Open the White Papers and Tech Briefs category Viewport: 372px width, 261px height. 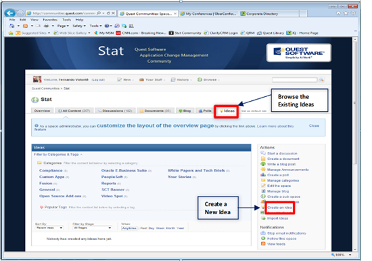pyautogui.click(x=196, y=171)
